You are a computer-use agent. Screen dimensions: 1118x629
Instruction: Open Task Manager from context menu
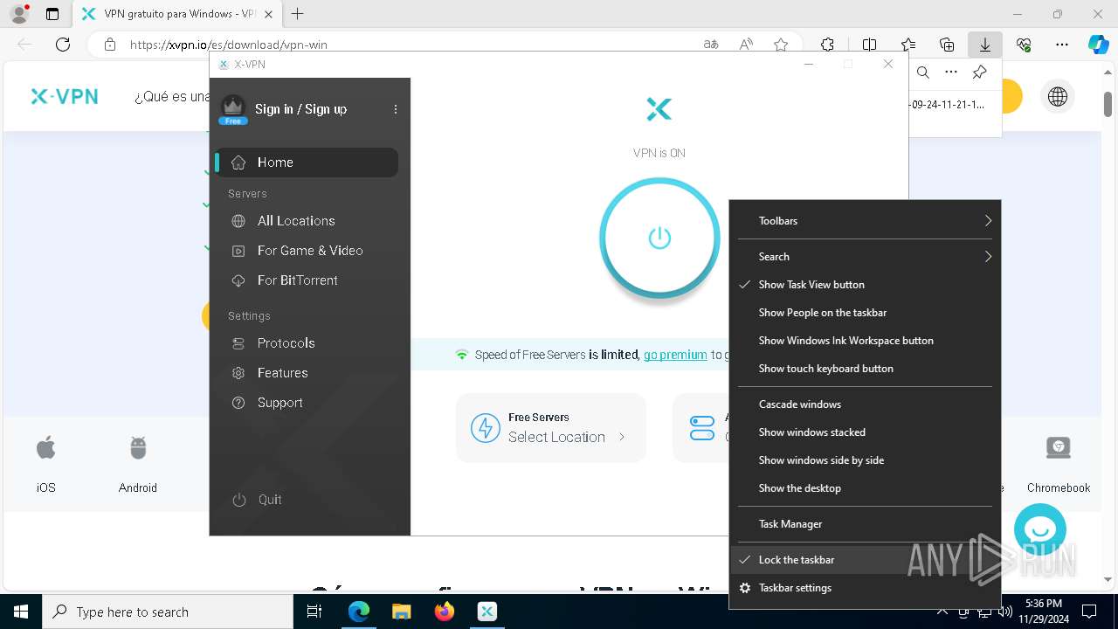[x=865, y=524]
